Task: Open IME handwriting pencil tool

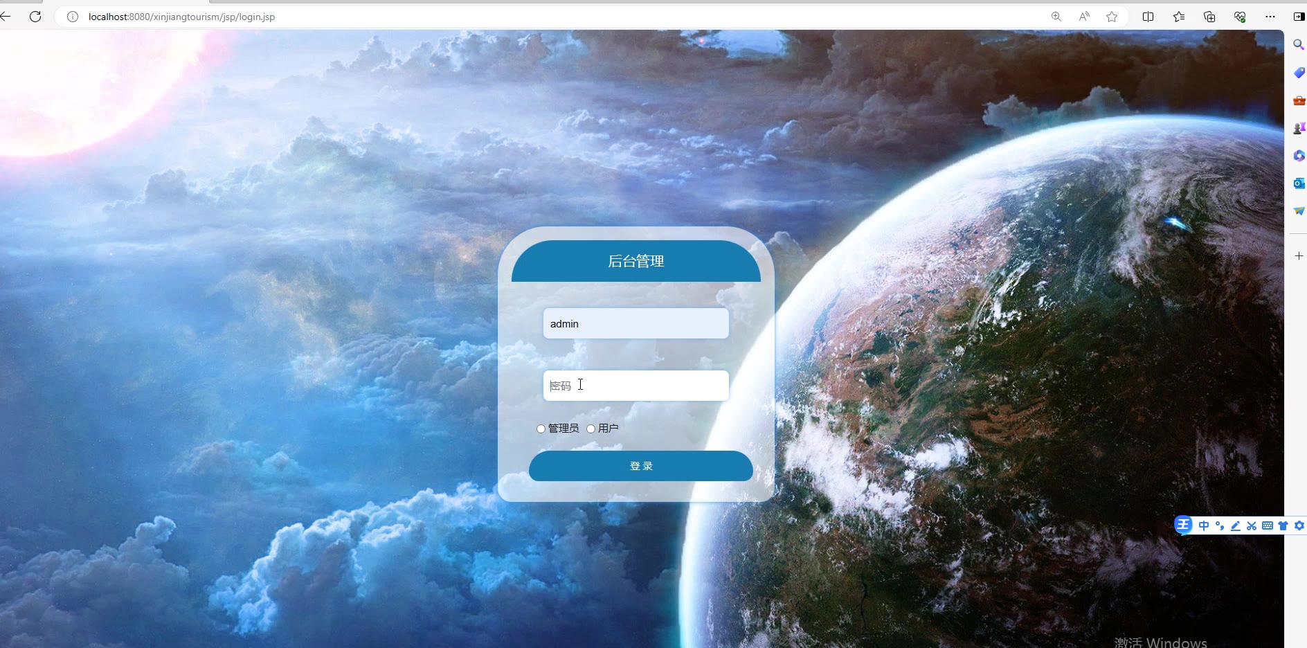Action: click(x=1236, y=525)
